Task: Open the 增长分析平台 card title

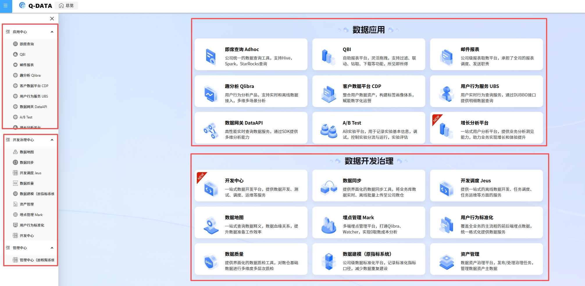Action: (x=474, y=123)
